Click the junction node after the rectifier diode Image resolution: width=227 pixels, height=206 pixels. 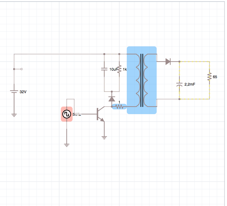(x=179, y=62)
